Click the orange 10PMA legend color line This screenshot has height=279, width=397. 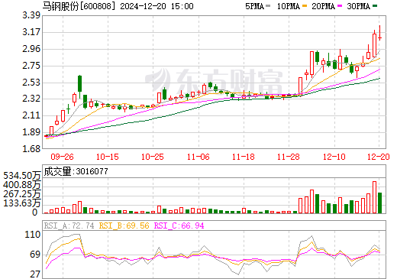pyautogui.click(x=305, y=5)
